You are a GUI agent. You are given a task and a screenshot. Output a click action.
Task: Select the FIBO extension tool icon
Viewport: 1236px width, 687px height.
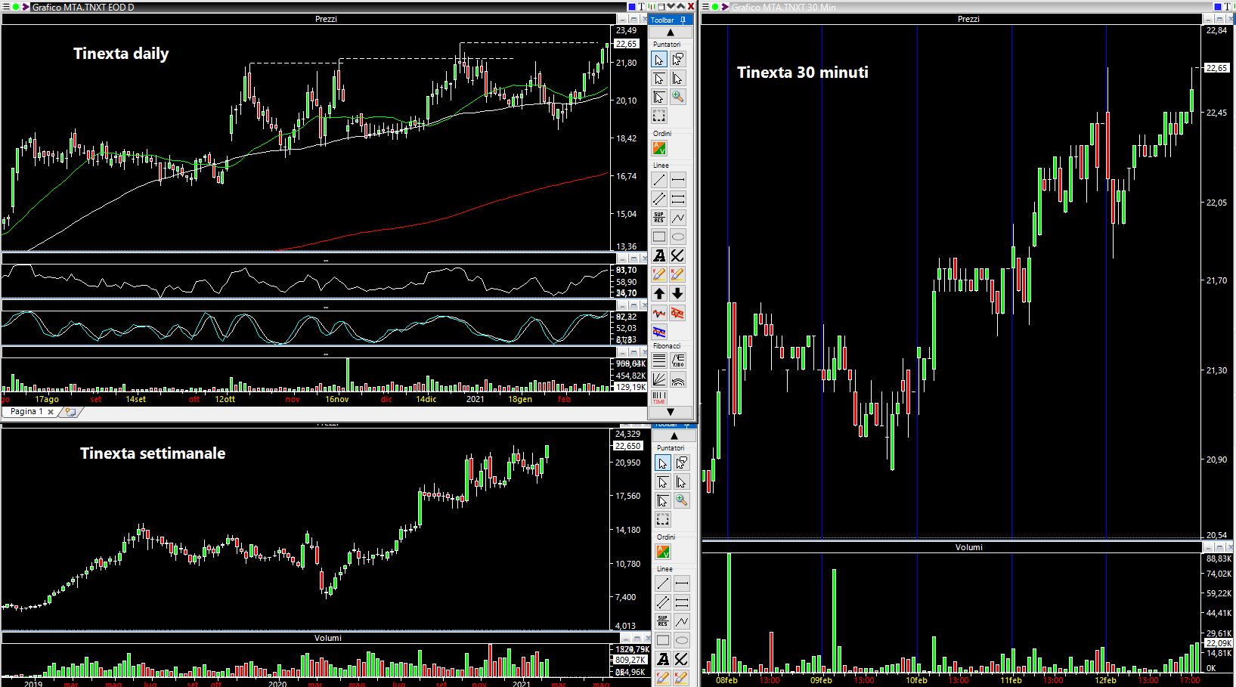click(677, 361)
